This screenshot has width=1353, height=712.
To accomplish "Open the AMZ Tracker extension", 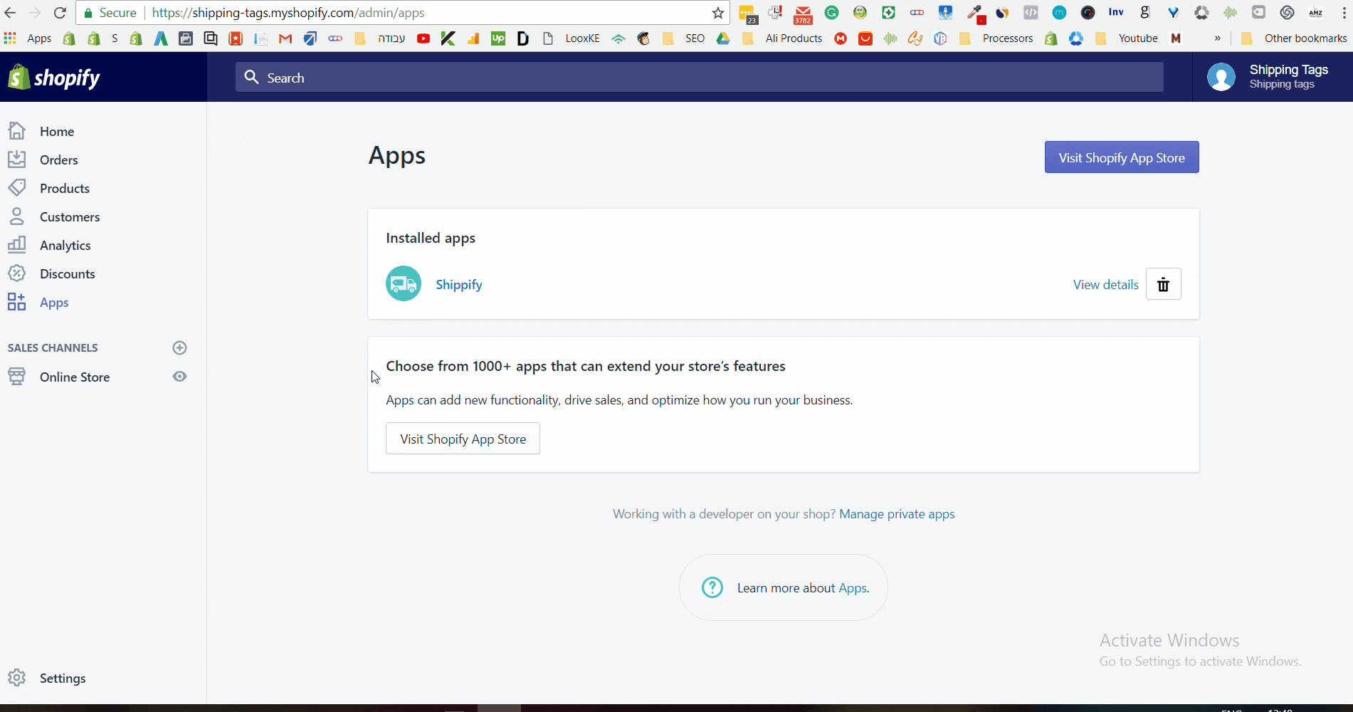I will coord(1315,12).
